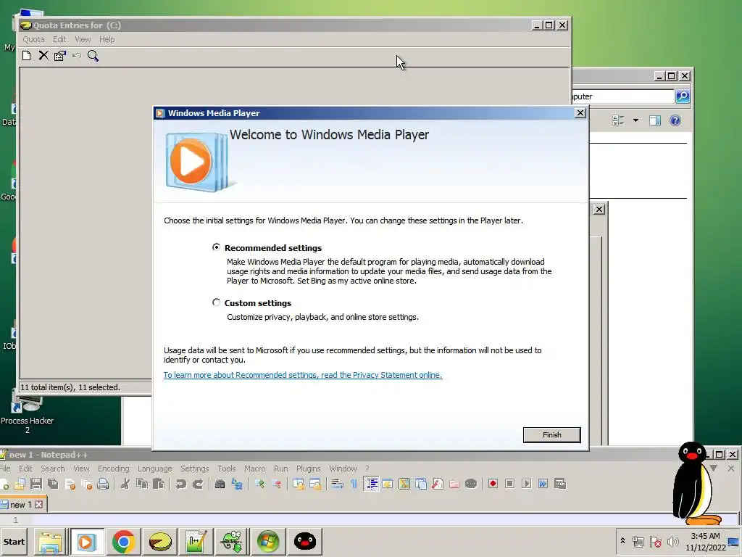Click Close All icon in Notepad++ toolbar
The image size is (742, 557).
coord(87,484)
